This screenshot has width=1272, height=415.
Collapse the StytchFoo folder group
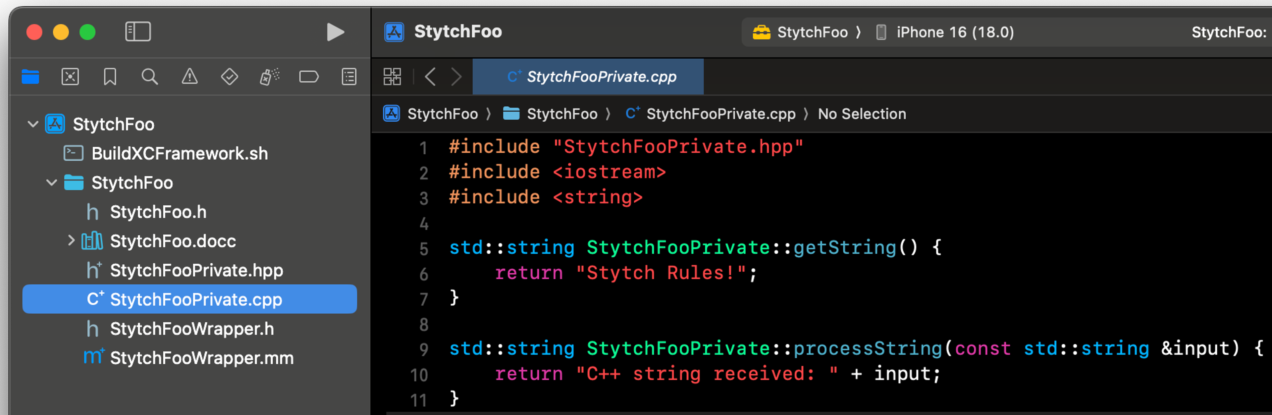51,182
